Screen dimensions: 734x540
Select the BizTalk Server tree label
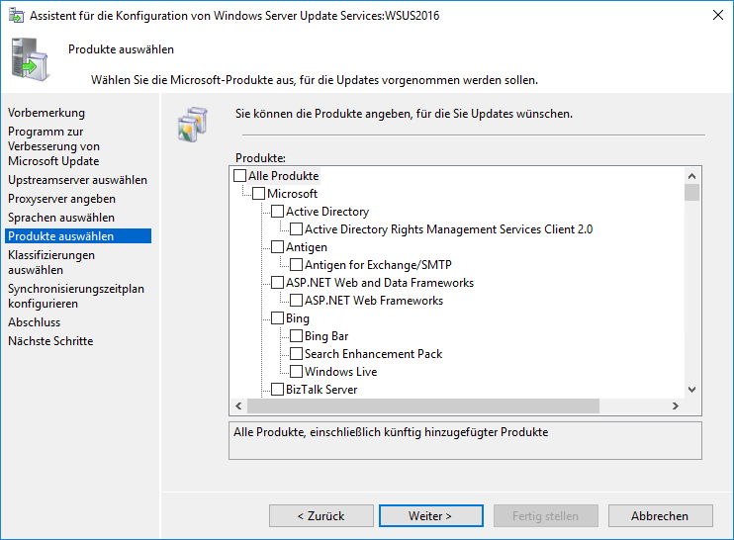(x=321, y=389)
